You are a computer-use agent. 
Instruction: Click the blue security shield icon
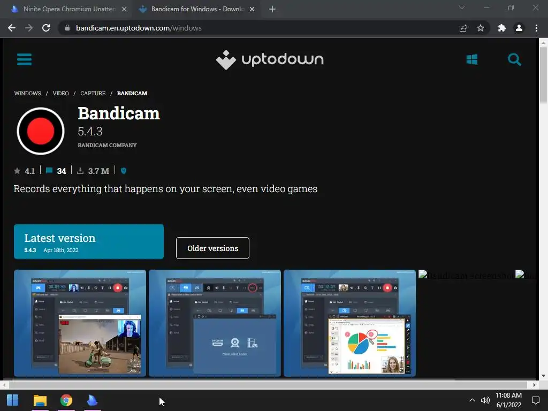(124, 171)
